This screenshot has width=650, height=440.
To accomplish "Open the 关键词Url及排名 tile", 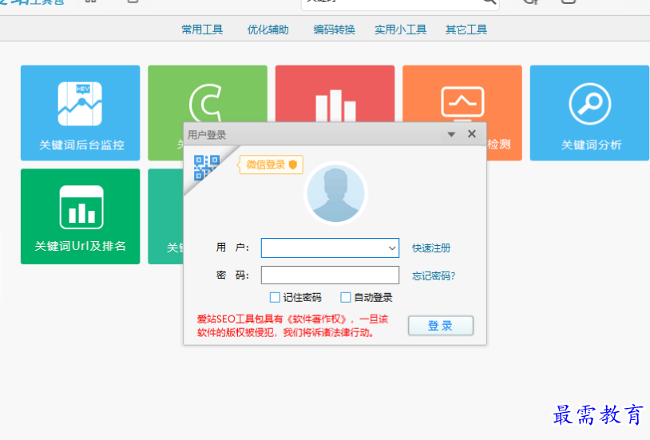I will pyautogui.click(x=80, y=216).
